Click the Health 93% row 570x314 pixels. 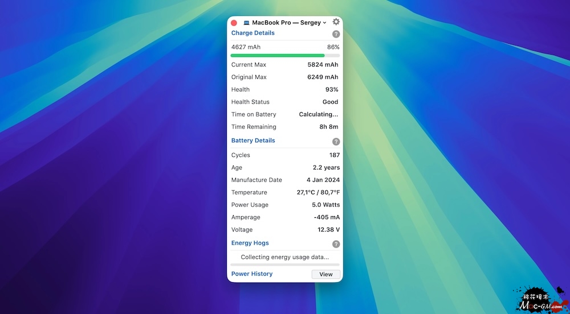[x=284, y=89]
